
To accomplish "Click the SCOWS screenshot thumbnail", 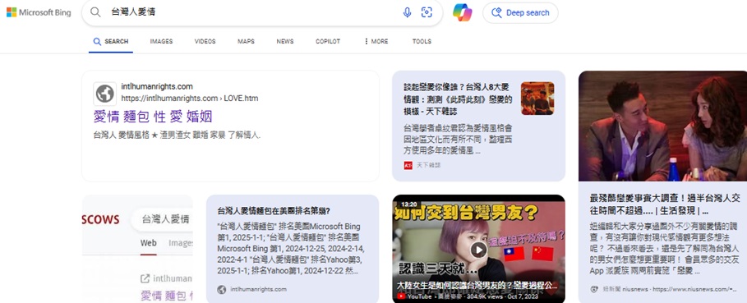I will pyautogui.click(x=137, y=248).
